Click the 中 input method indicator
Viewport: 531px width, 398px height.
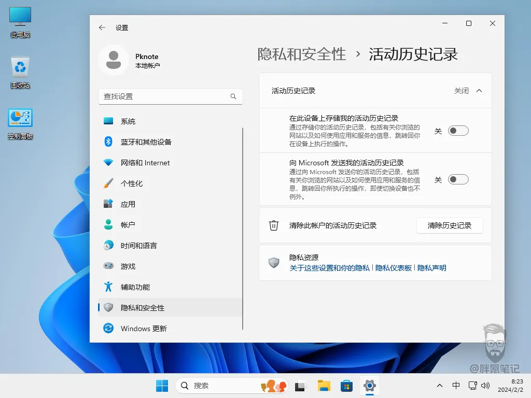tap(456, 386)
